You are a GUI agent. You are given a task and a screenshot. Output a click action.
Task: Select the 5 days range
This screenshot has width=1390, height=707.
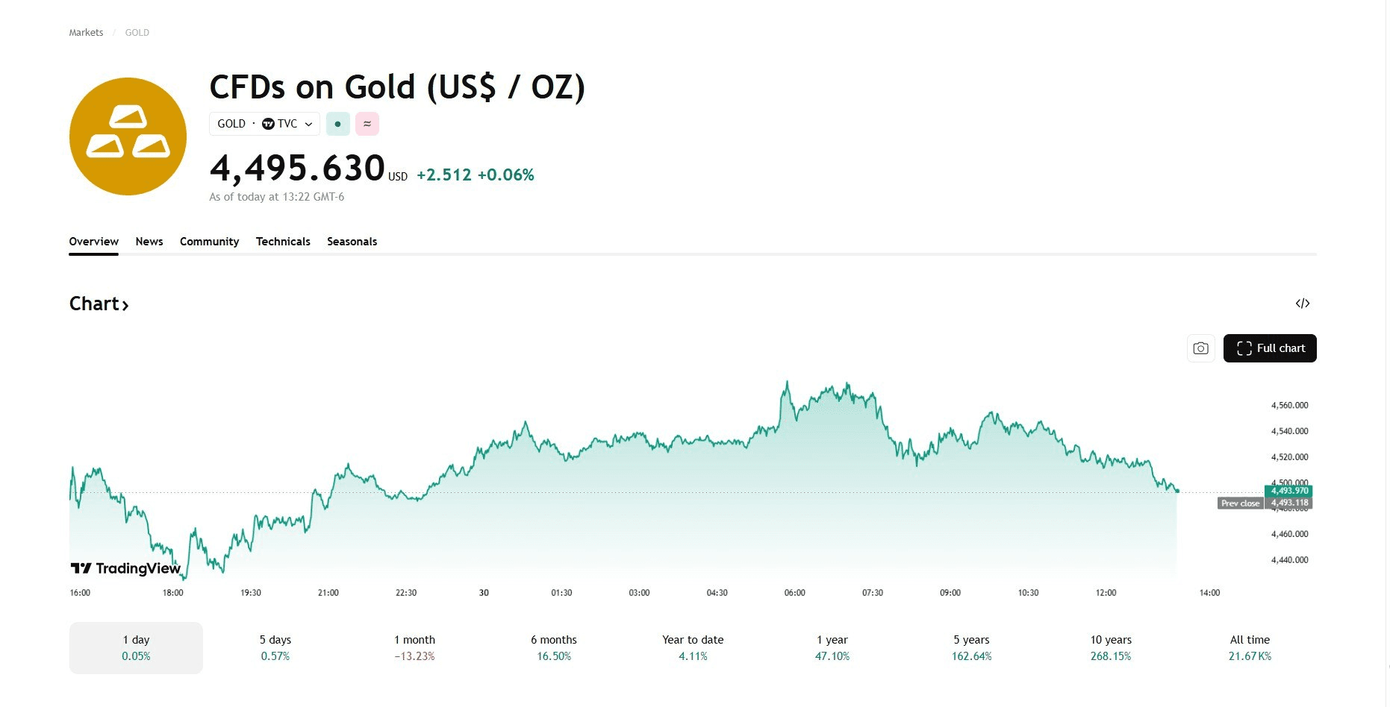(x=275, y=647)
